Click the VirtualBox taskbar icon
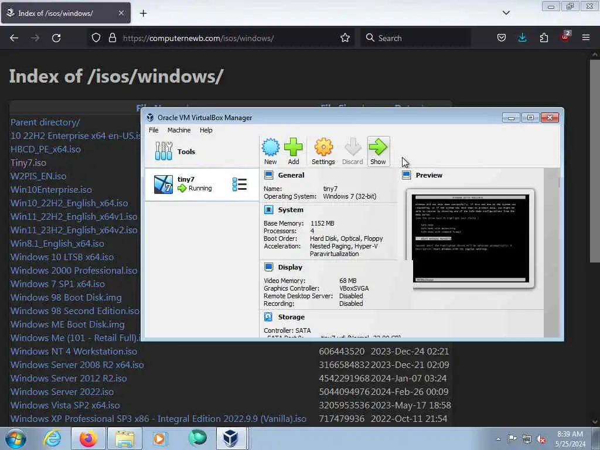This screenshot has width=600, height=450. pos(231,438)
